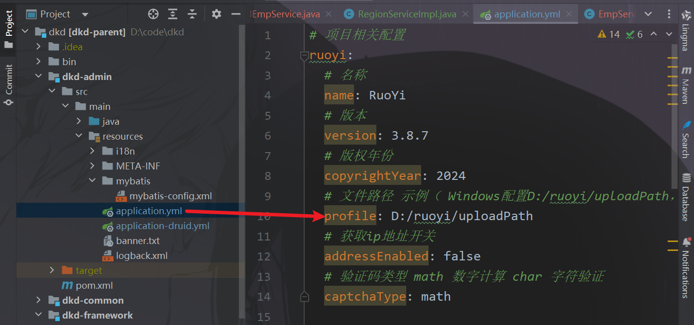Image resolution: width=694 pixels, height=325 pixels.
Task: Fold the ruoyi block at line 2
Action: pos(304,57)
